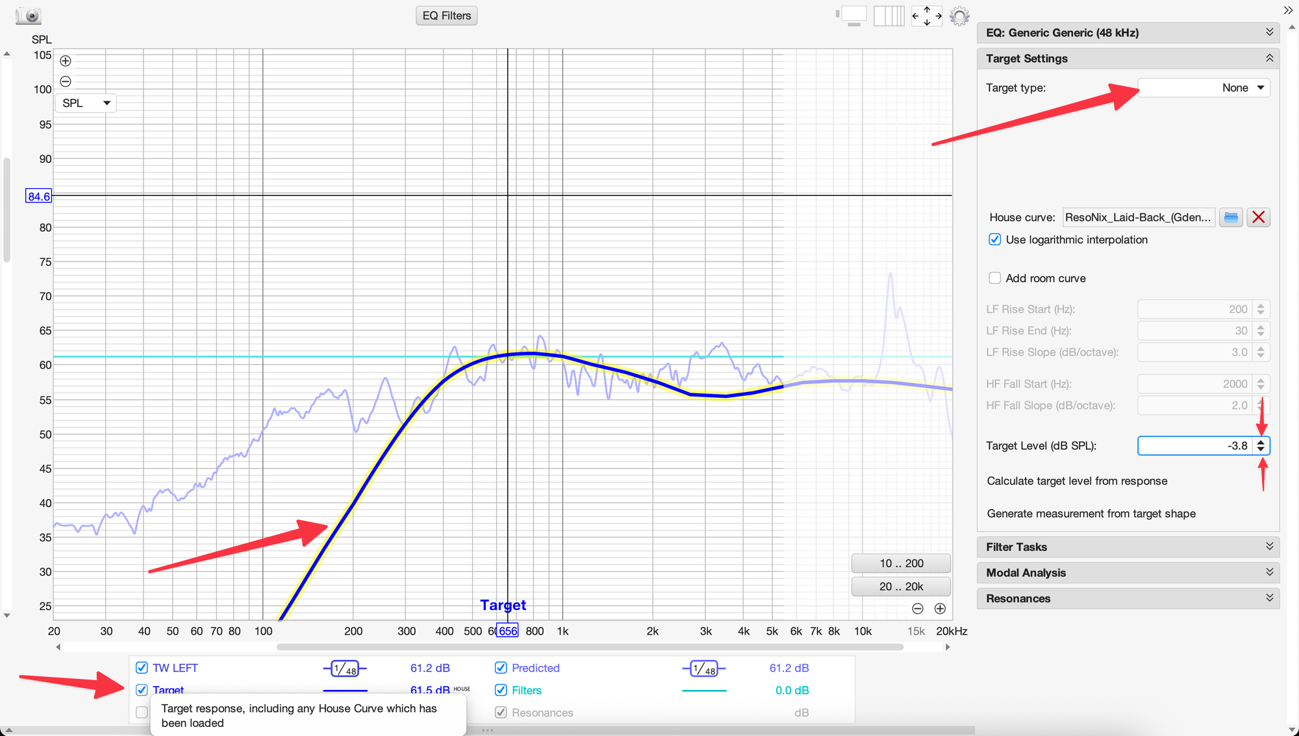Open graph controls gear icon
This screenshot has height=736, width=1299.
(959, 16)
